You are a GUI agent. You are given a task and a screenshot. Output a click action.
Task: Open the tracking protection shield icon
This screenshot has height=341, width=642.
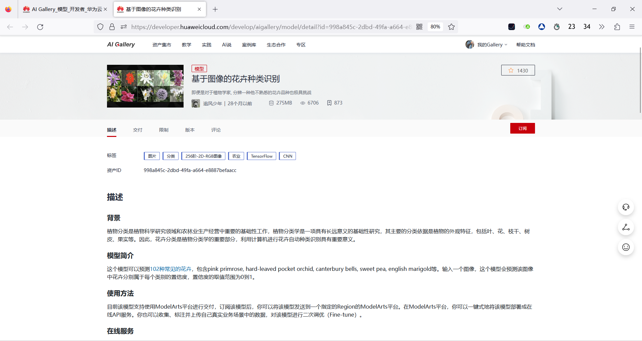pos(100,27)
